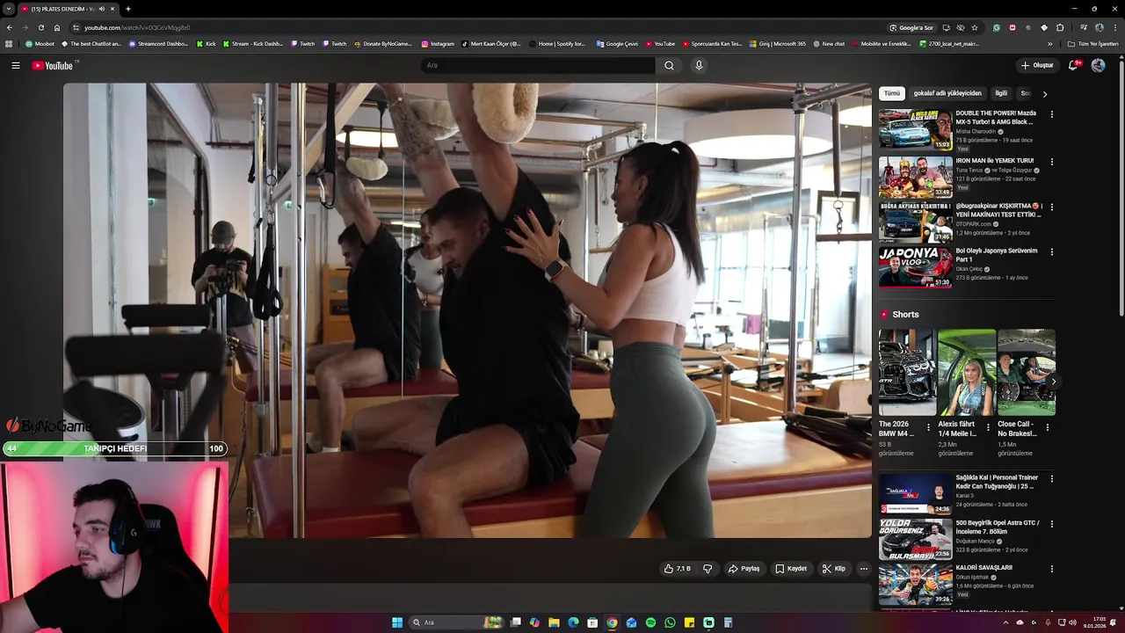Open the YouTube account avatar menu

click(x=1098, y=65)
